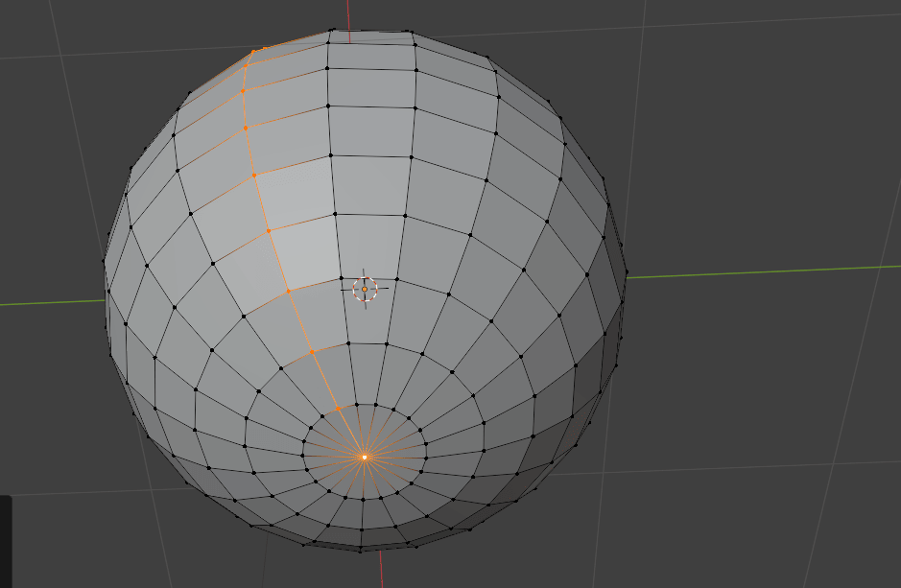Viewport: 901px width, 588px height.
Task: Select the topmost highlighted orange vertex
Action: pyautogui.click(x=253, y=52)
